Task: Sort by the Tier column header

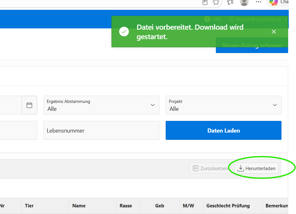Action: [29, 206]
